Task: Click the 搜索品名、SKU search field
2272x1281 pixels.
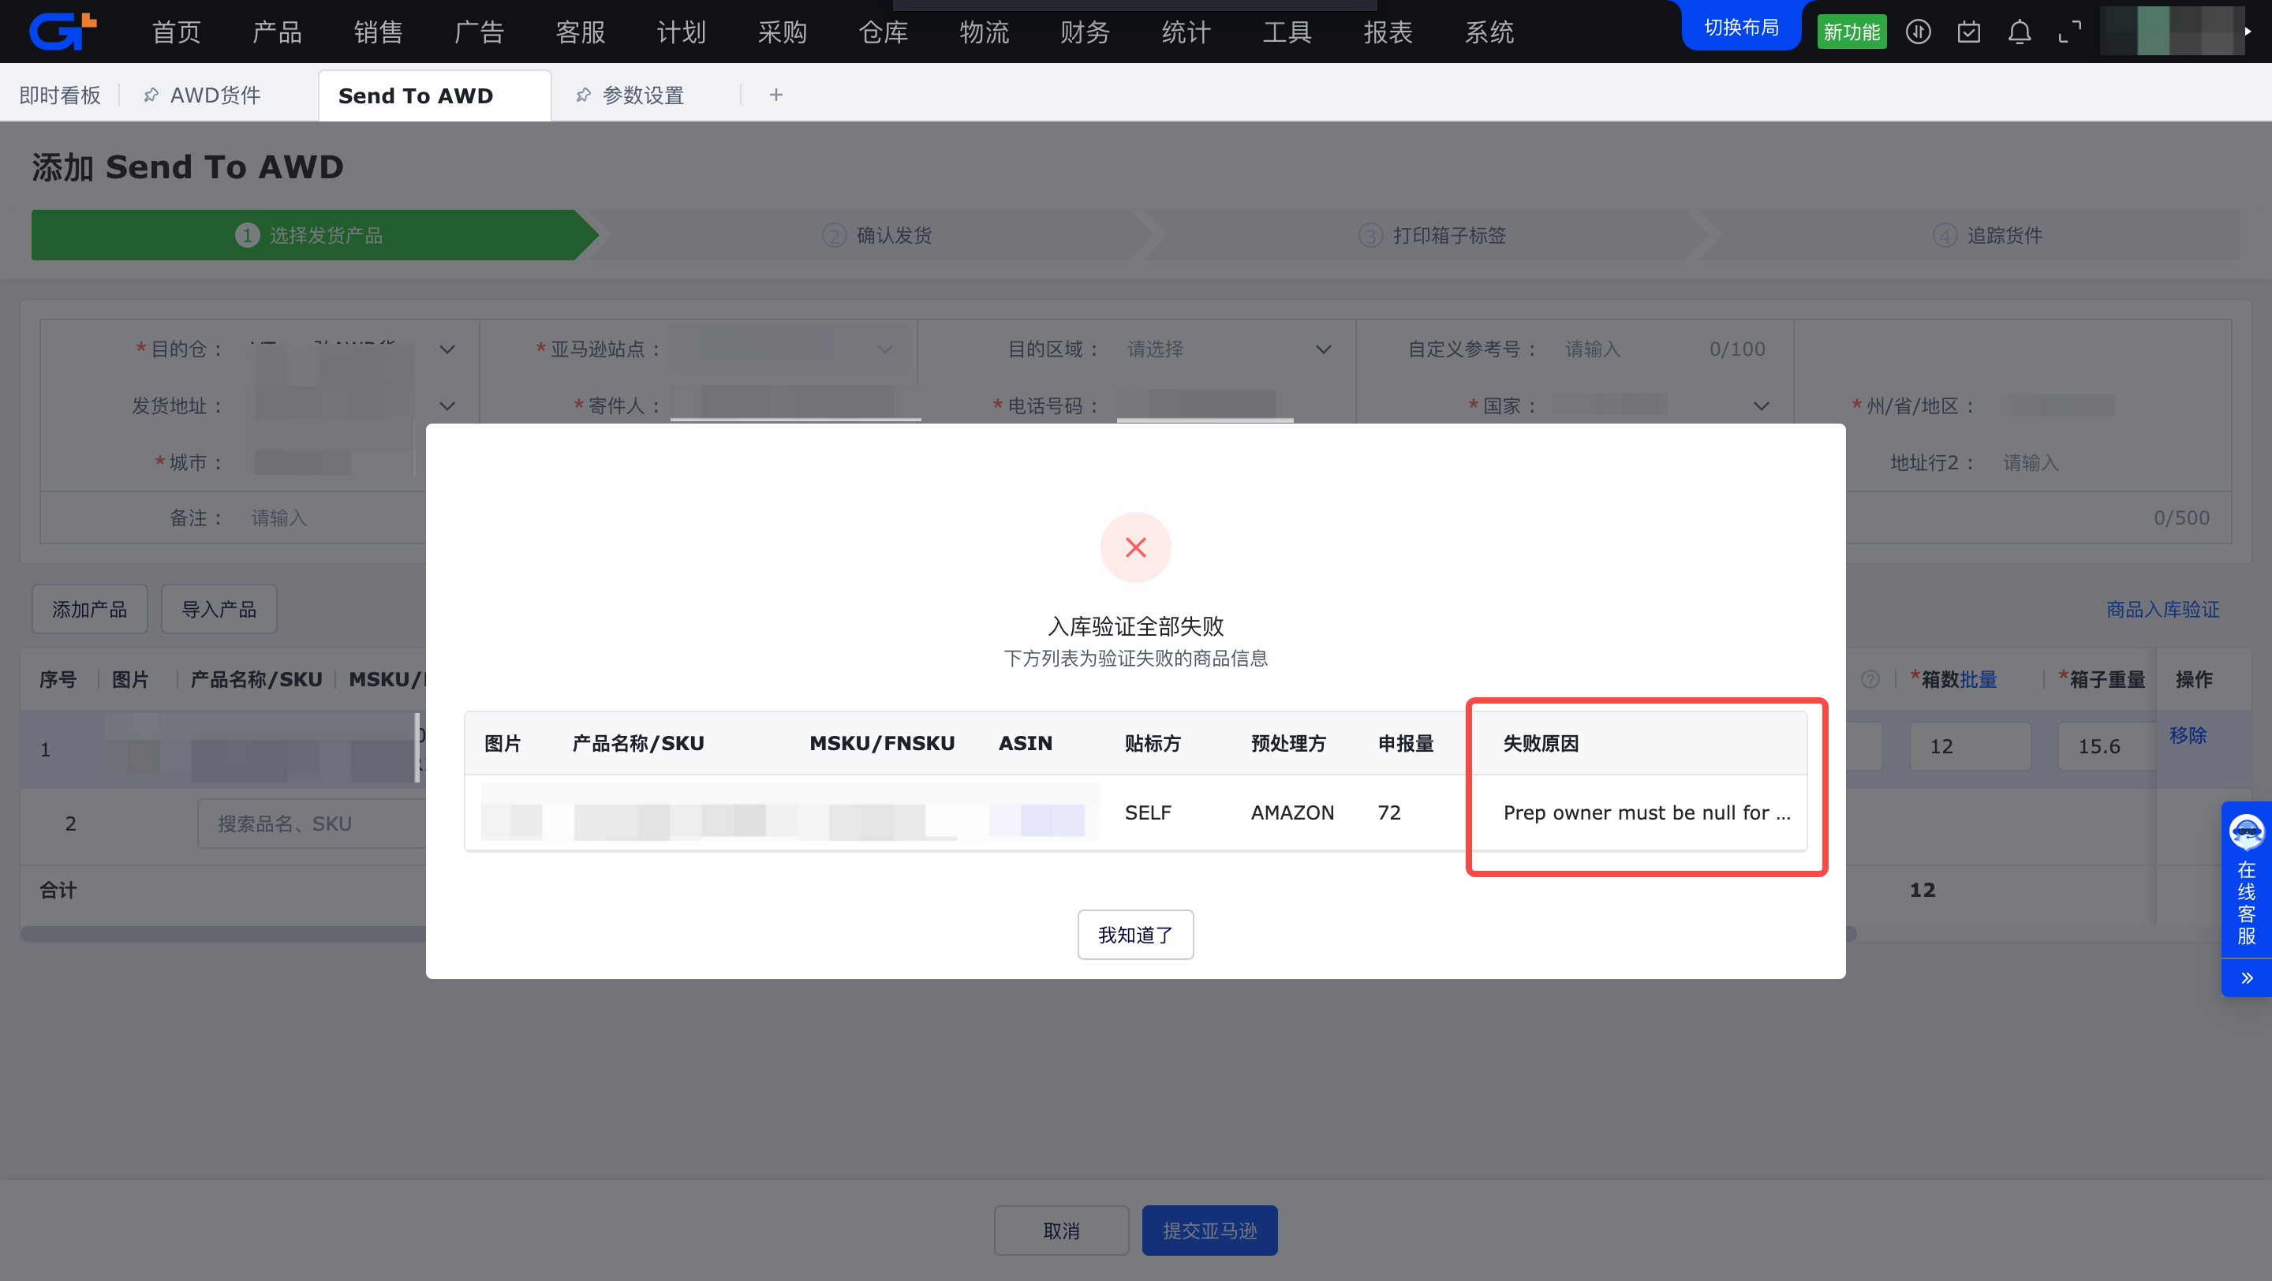Action: pos(312,823)
